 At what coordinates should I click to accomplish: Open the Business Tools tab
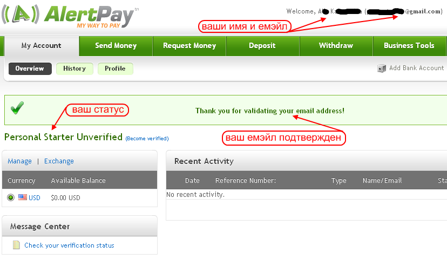(x=409, y=46)
